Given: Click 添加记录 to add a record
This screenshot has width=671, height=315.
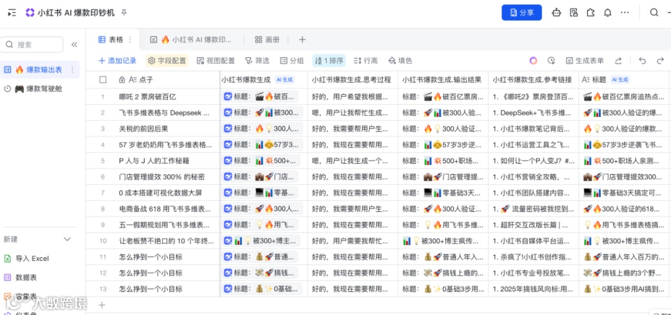Looking at the screenshot, I should click(117, 61).
